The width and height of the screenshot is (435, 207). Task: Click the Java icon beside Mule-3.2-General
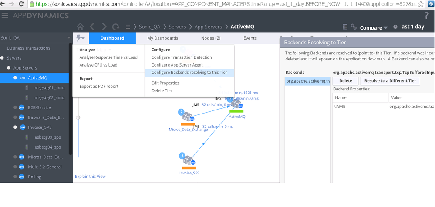pos(22,167)
